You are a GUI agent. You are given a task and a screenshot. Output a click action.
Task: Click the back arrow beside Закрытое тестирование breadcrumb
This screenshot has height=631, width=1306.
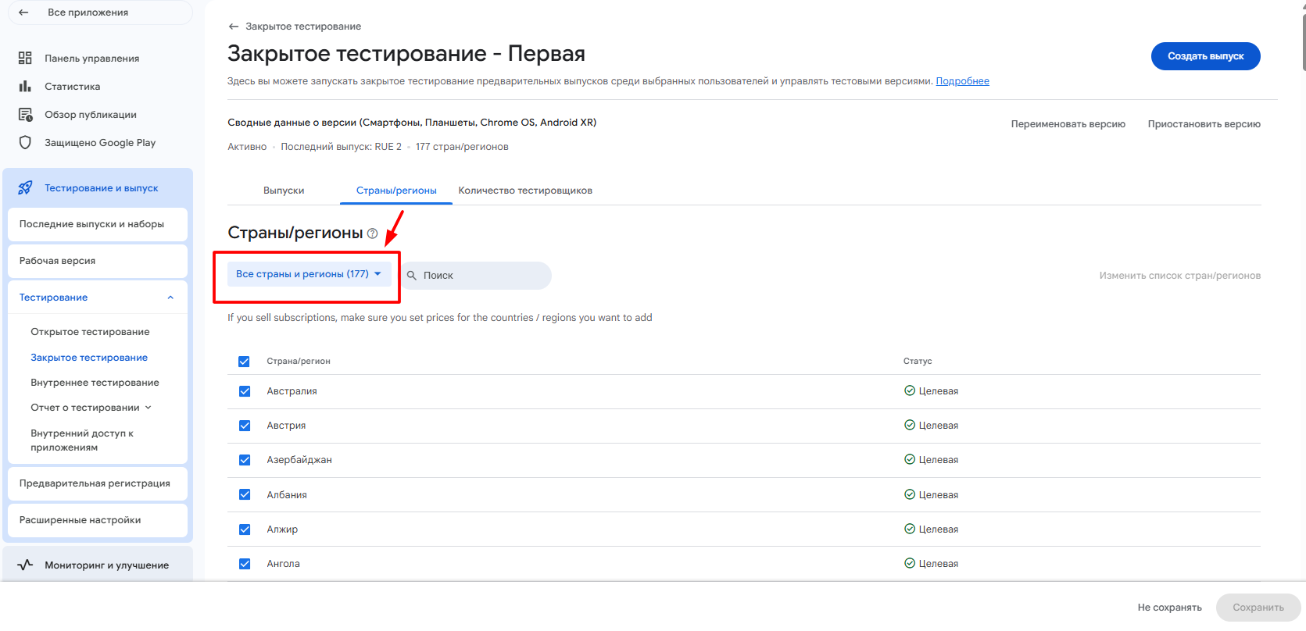coord(233,27)
